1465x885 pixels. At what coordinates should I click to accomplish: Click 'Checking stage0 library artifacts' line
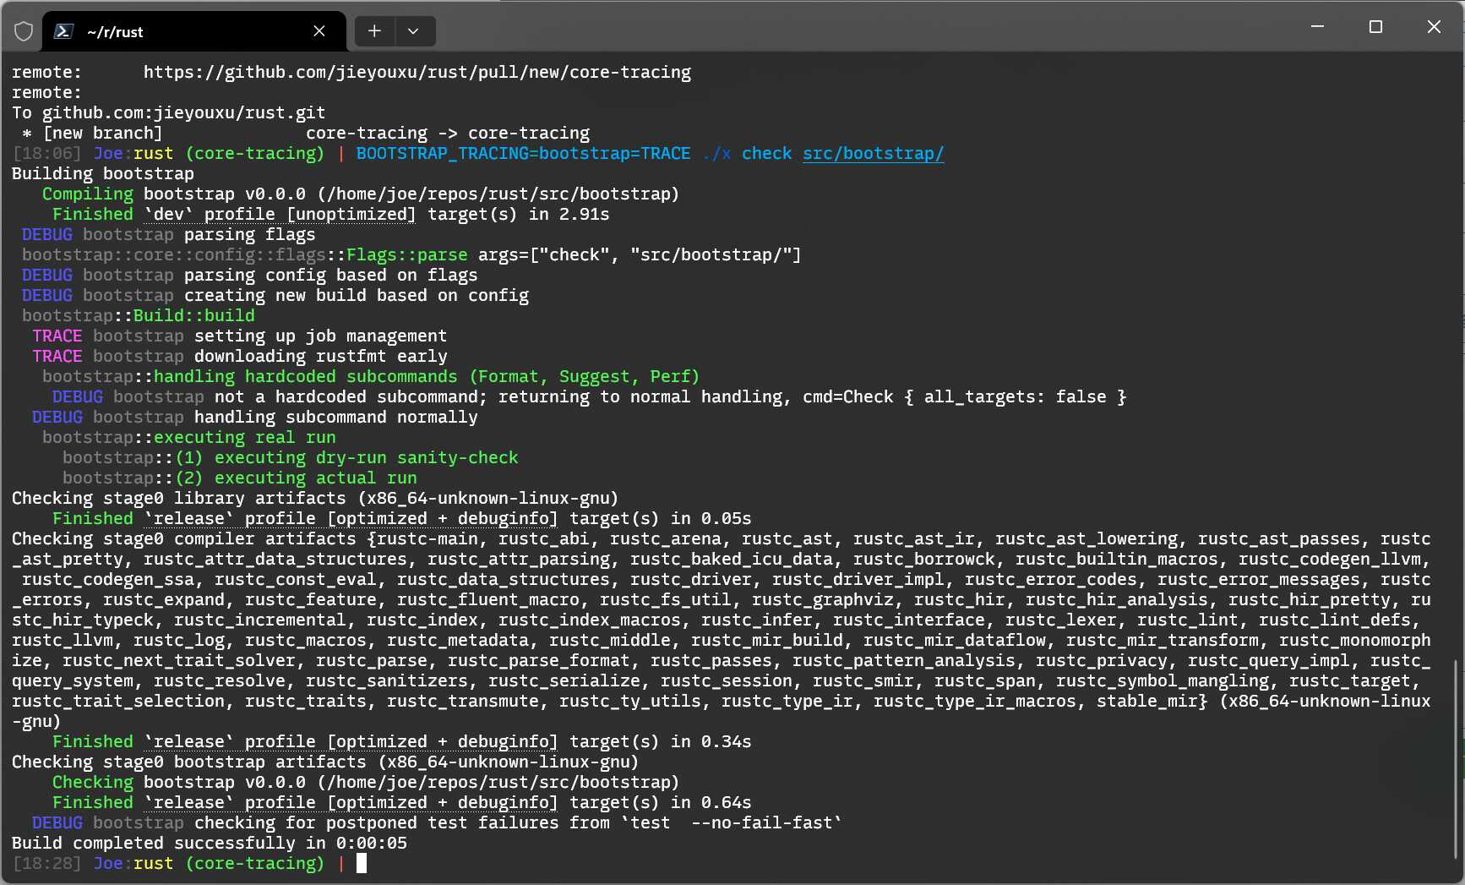pyautogui.click(x=315, y=498)
